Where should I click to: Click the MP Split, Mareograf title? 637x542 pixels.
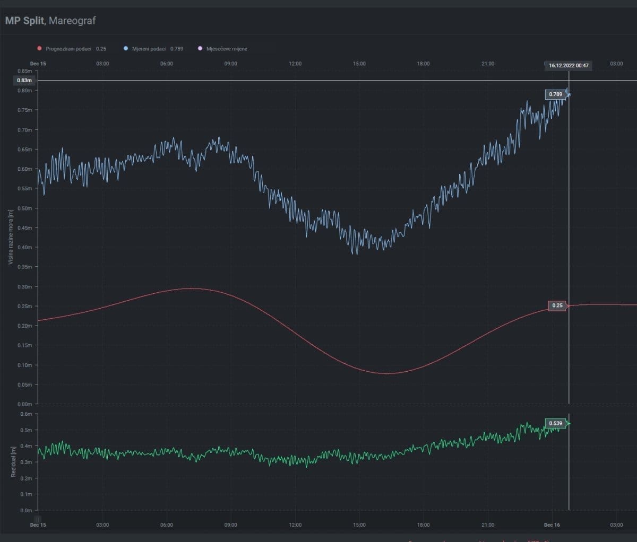click(x=50, y=21)
